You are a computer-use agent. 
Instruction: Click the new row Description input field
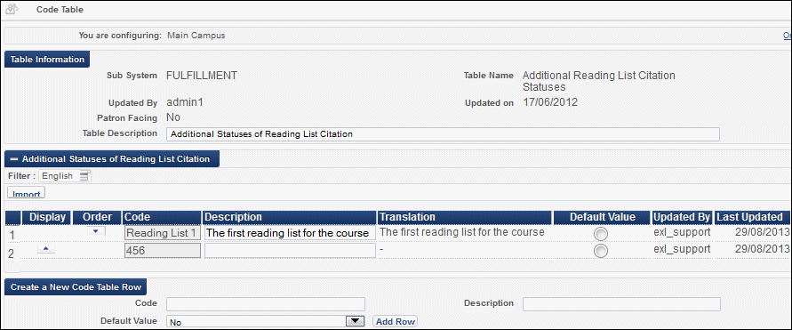pos(621,303)
